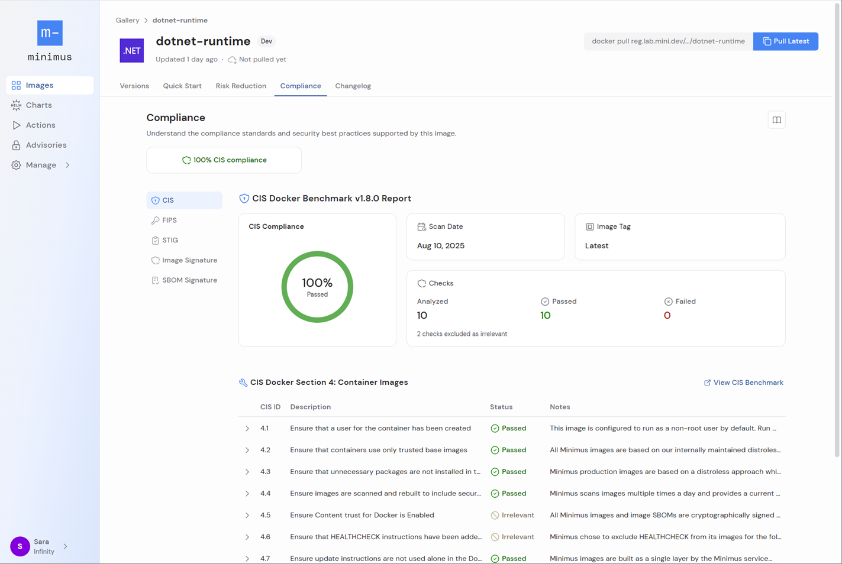Click the external link icon by View CIS Benchmark
Screen dimensions: 842x564
707,383
